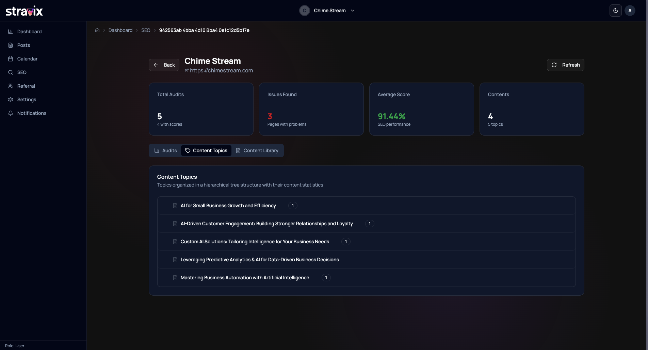Image resolution: width=648 pixels, height=350 pixels.
Task: Go to Dashboard breadcrumb link
Action: pos(120,30)
